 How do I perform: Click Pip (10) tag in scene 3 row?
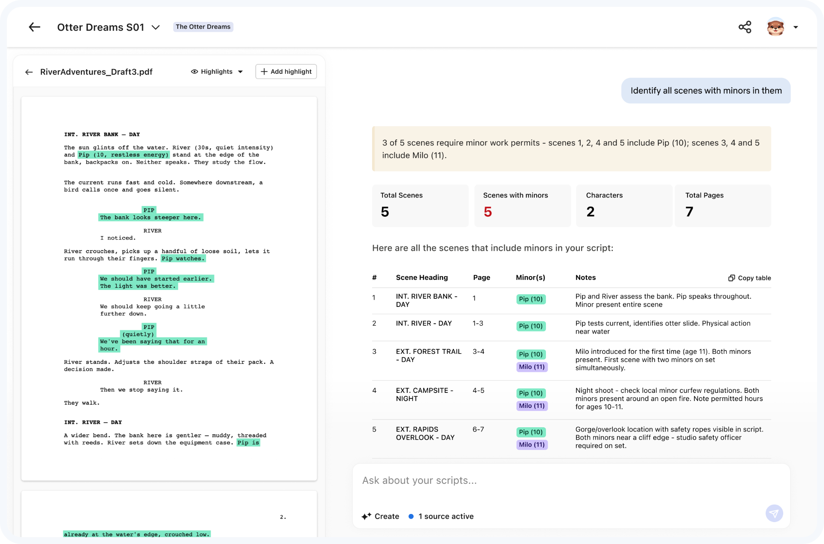click(531, 355)
